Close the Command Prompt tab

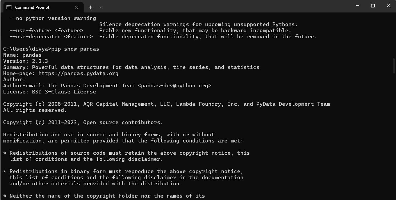pyautogui.click(x=76, y=7)
